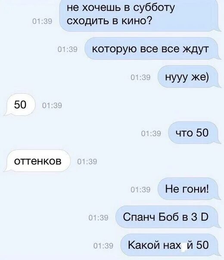Image resolution: width=224 pixels, height=260 pixels.
Task: Click the timestamp next to the cinema invitation
Action: coord(42,21)
